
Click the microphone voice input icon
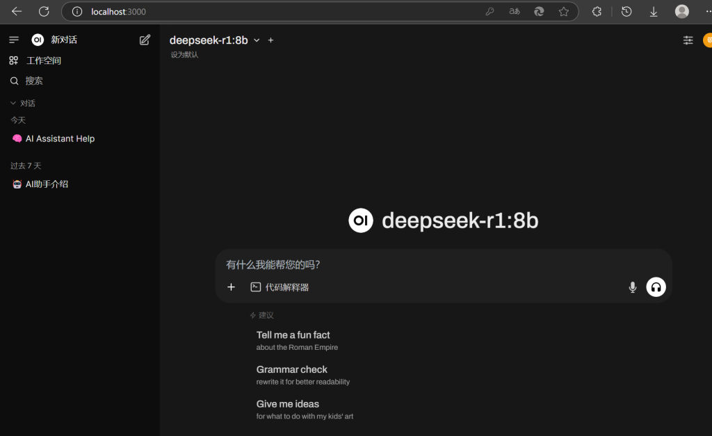pyautogui.click(x=632, y=286)
